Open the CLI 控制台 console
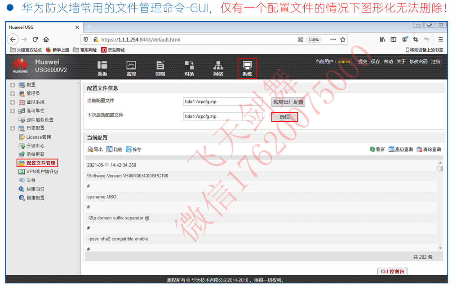 [392, 272]
